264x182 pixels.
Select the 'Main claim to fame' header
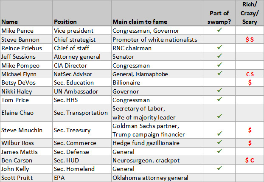pos(140,21)
